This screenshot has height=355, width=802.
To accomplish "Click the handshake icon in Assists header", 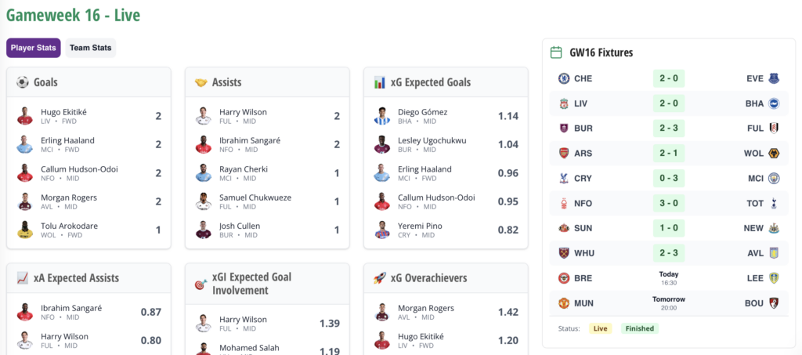I will click(200, 82).
